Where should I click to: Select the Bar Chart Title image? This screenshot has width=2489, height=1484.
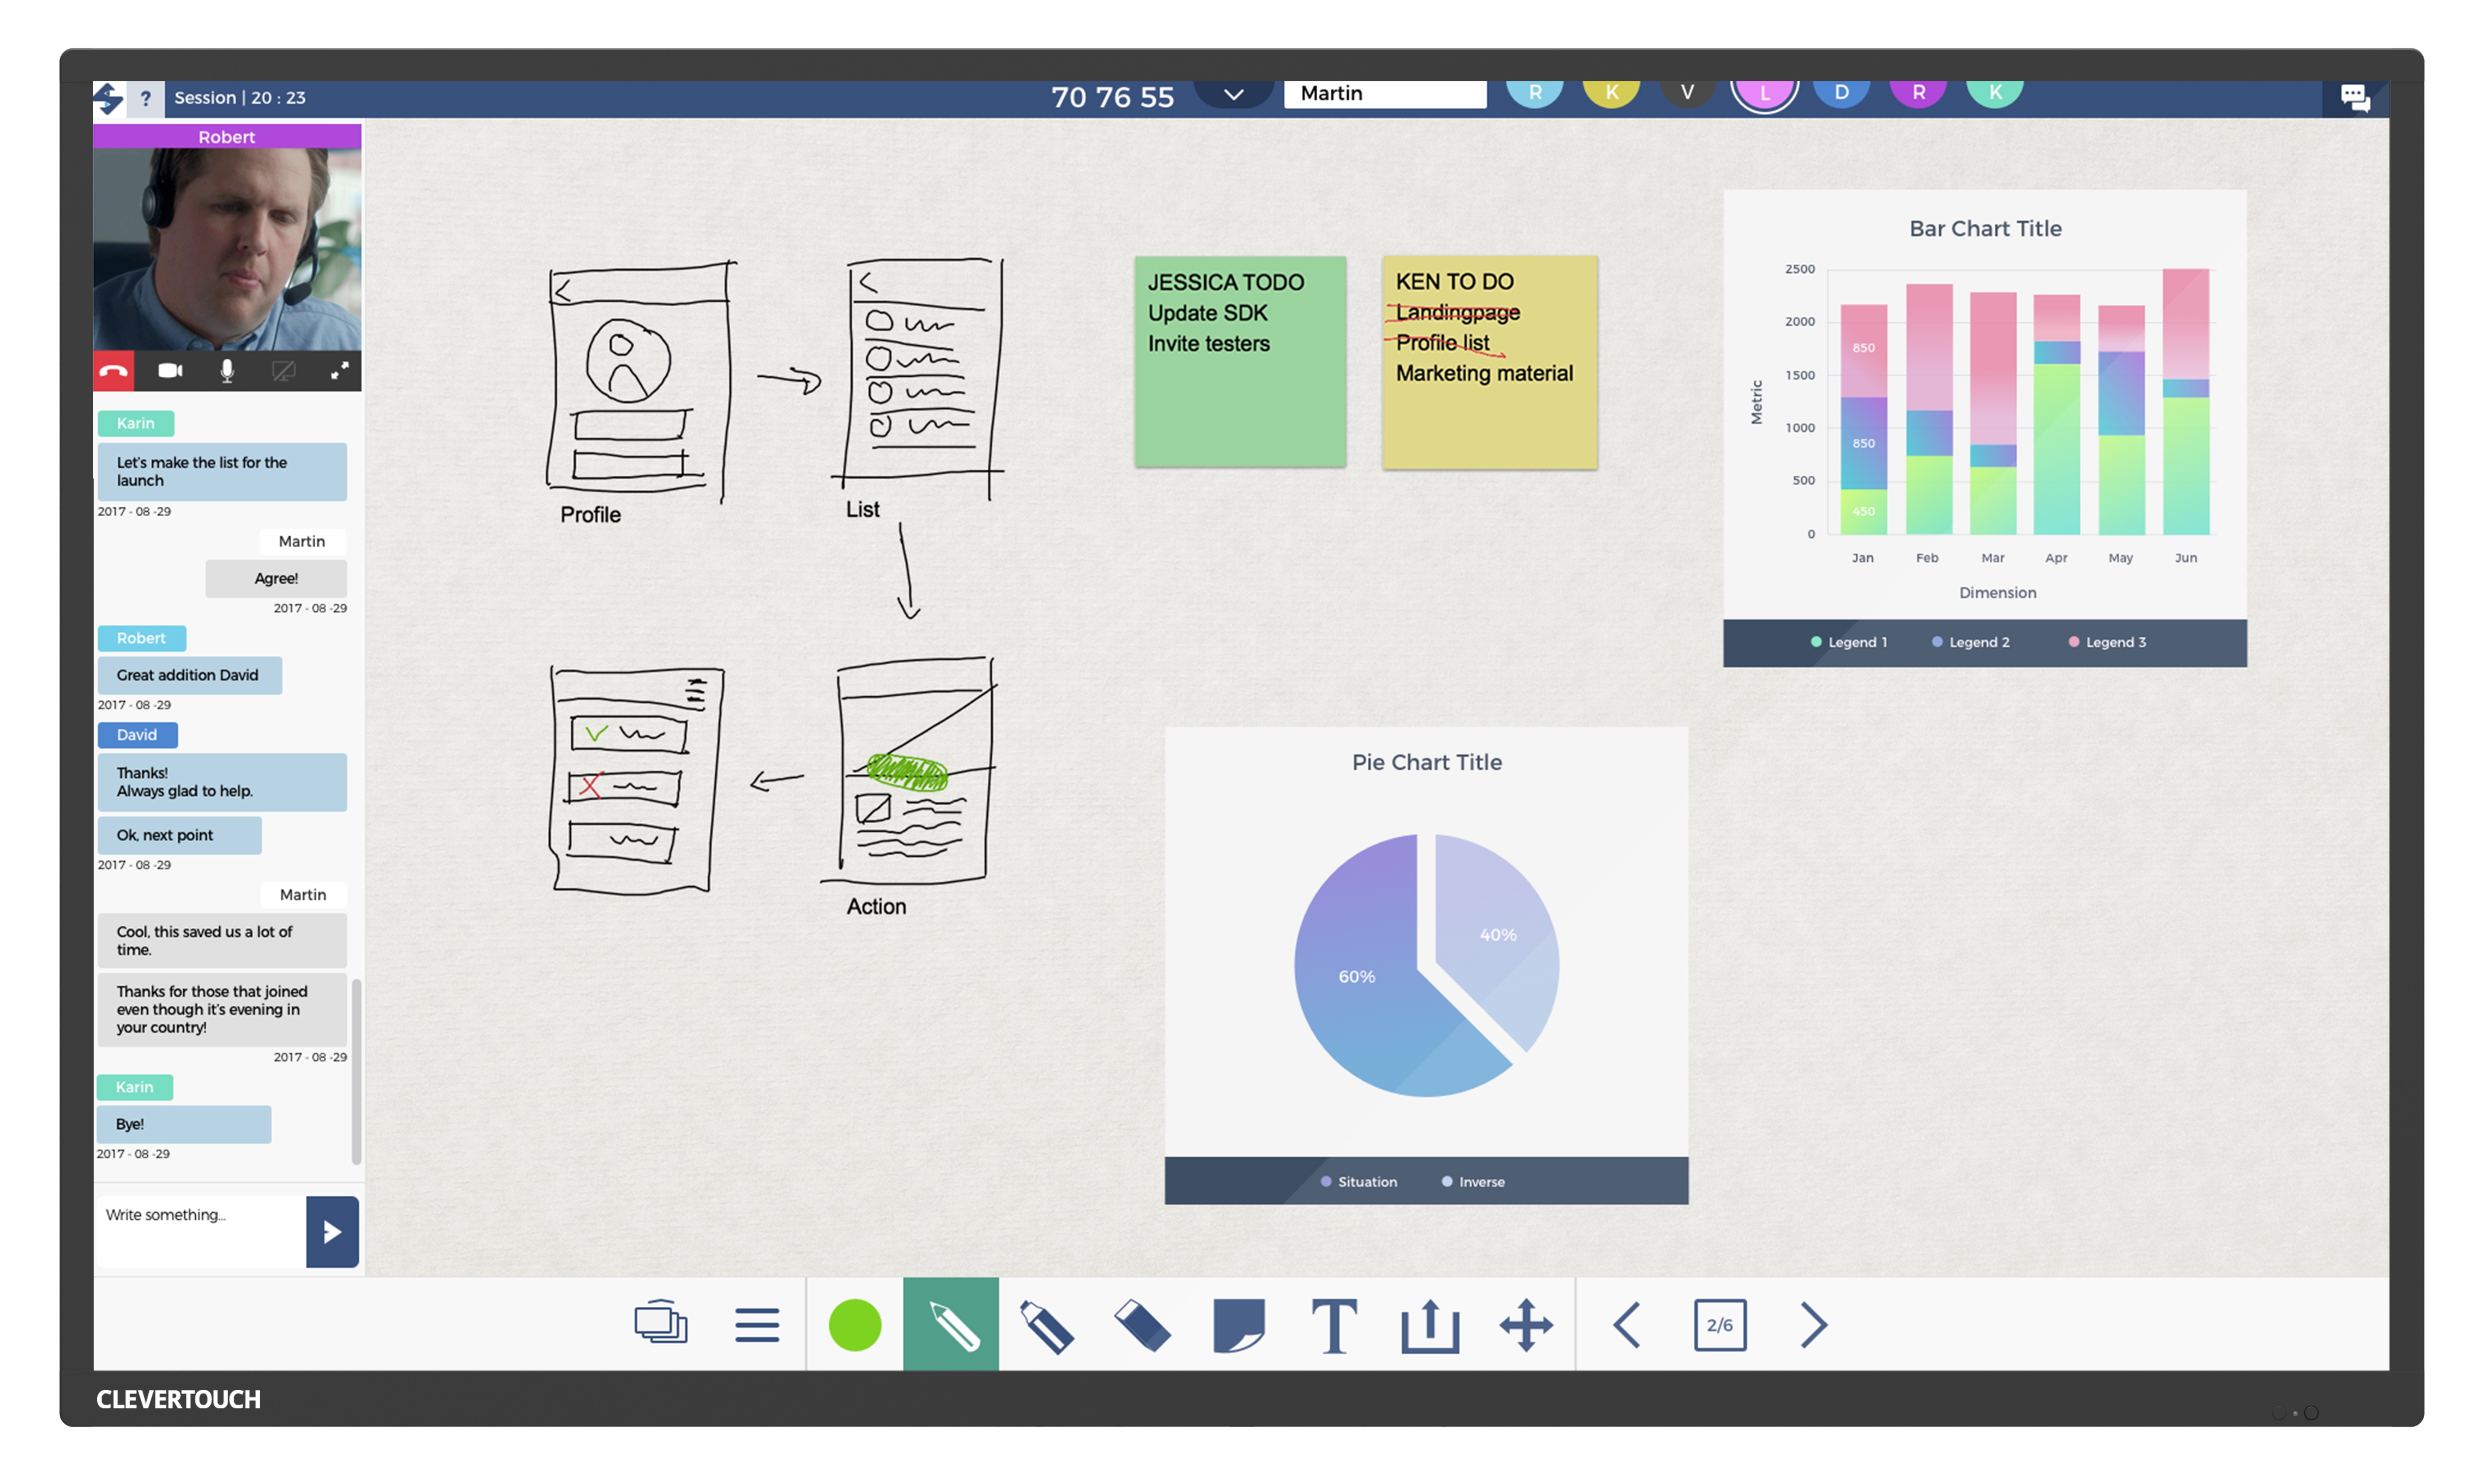pyautogui.click(x=1984, y=428)
